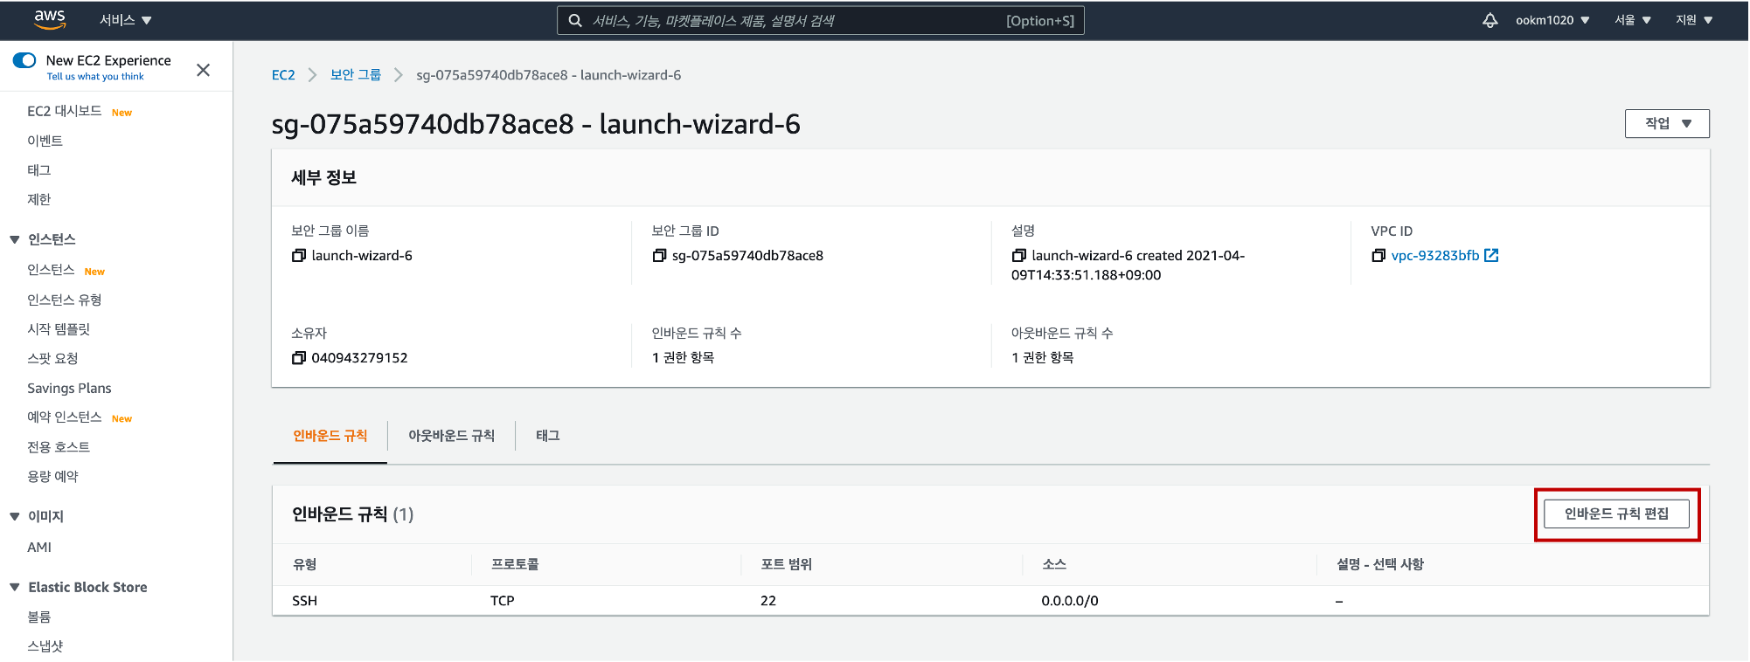Open VPC external link icon
The height and width of the screenshot is (662, 1750).
tap(1491, 255)
